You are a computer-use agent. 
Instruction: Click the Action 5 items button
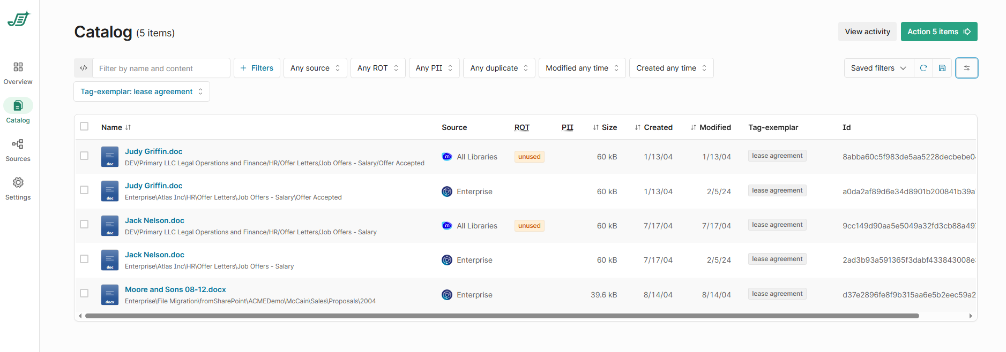click(939, 32)
